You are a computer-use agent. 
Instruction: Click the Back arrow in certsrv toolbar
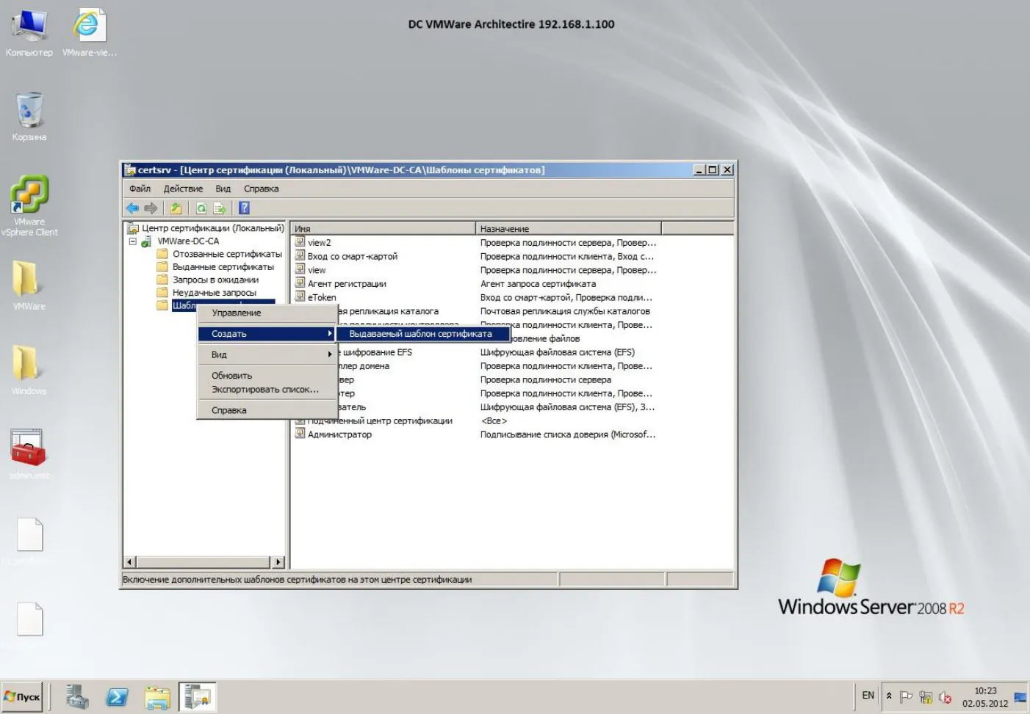132,208
